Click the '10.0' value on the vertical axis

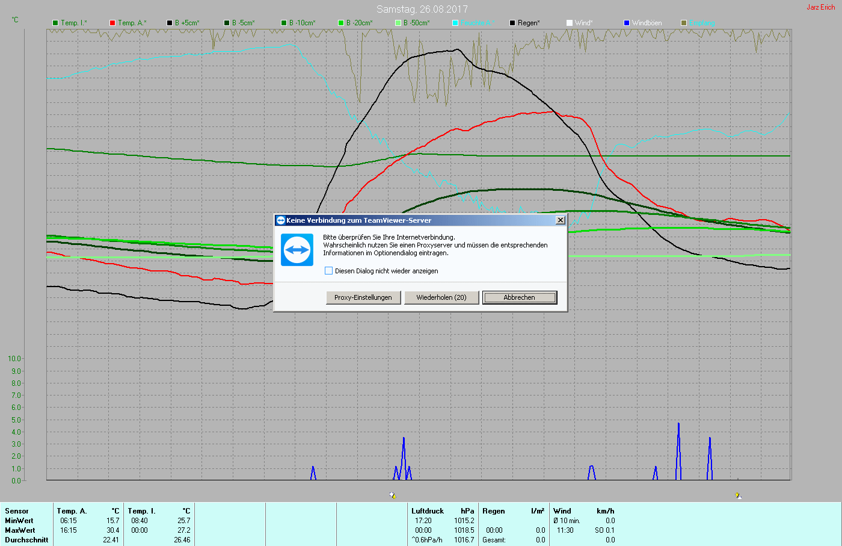pos(14,359)
